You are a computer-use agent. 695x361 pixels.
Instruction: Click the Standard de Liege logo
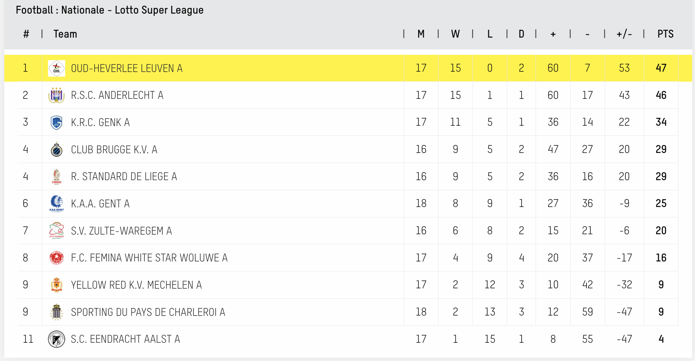57,177
